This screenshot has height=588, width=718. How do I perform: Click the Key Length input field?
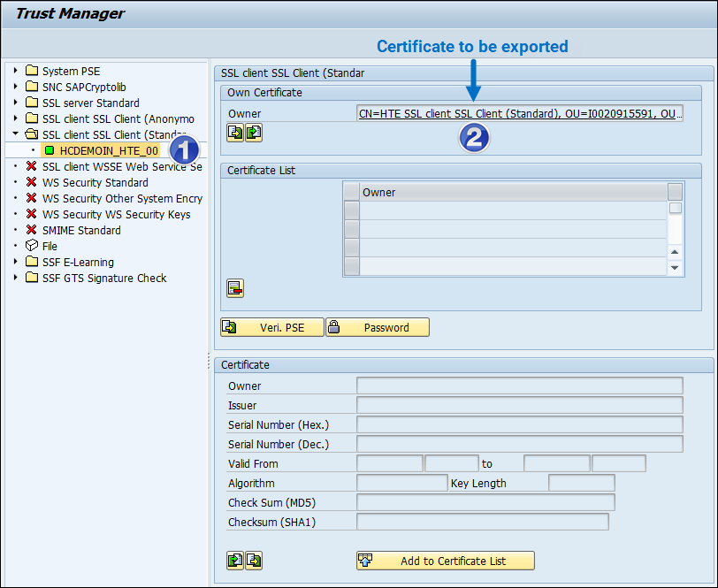pos(582,483)
